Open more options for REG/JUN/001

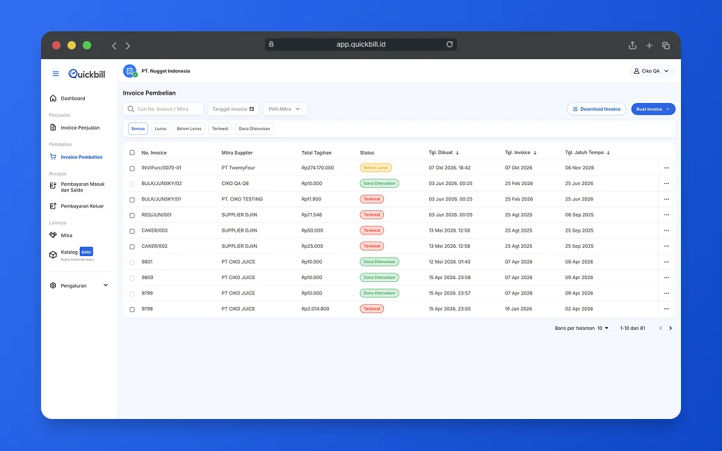(666, 214)
